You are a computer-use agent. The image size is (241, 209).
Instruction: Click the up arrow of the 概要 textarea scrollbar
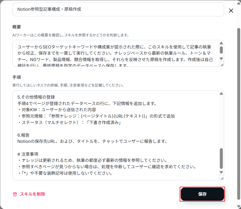click(221, 43)
